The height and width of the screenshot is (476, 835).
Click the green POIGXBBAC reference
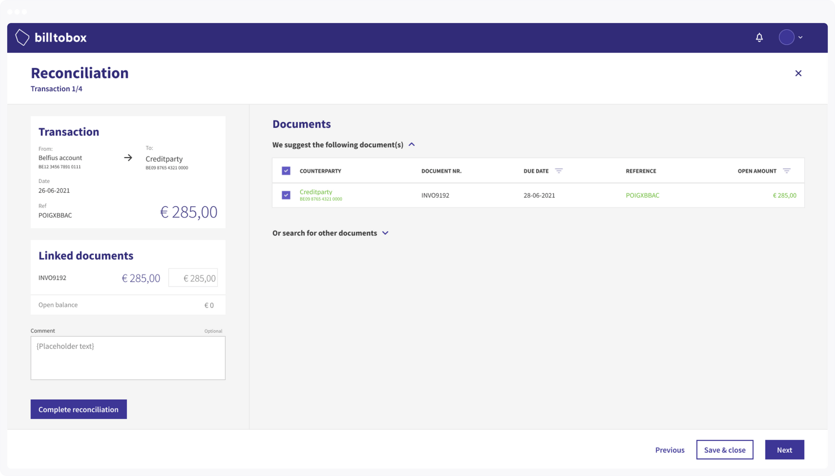point(643,195)
